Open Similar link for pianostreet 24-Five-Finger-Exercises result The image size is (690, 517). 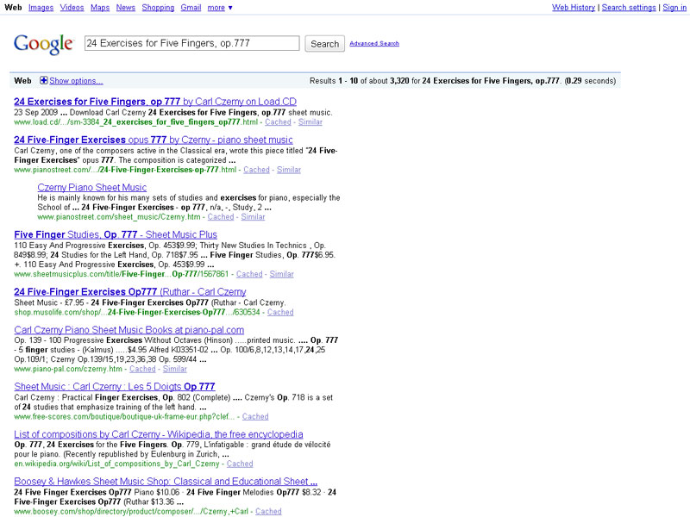(x=289, y=170)
